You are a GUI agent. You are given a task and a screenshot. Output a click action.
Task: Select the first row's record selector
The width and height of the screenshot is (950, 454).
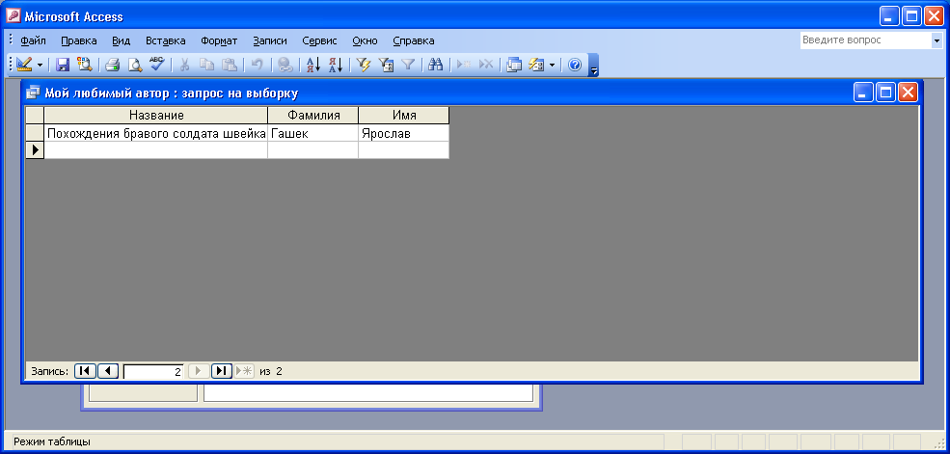point(35,133)
